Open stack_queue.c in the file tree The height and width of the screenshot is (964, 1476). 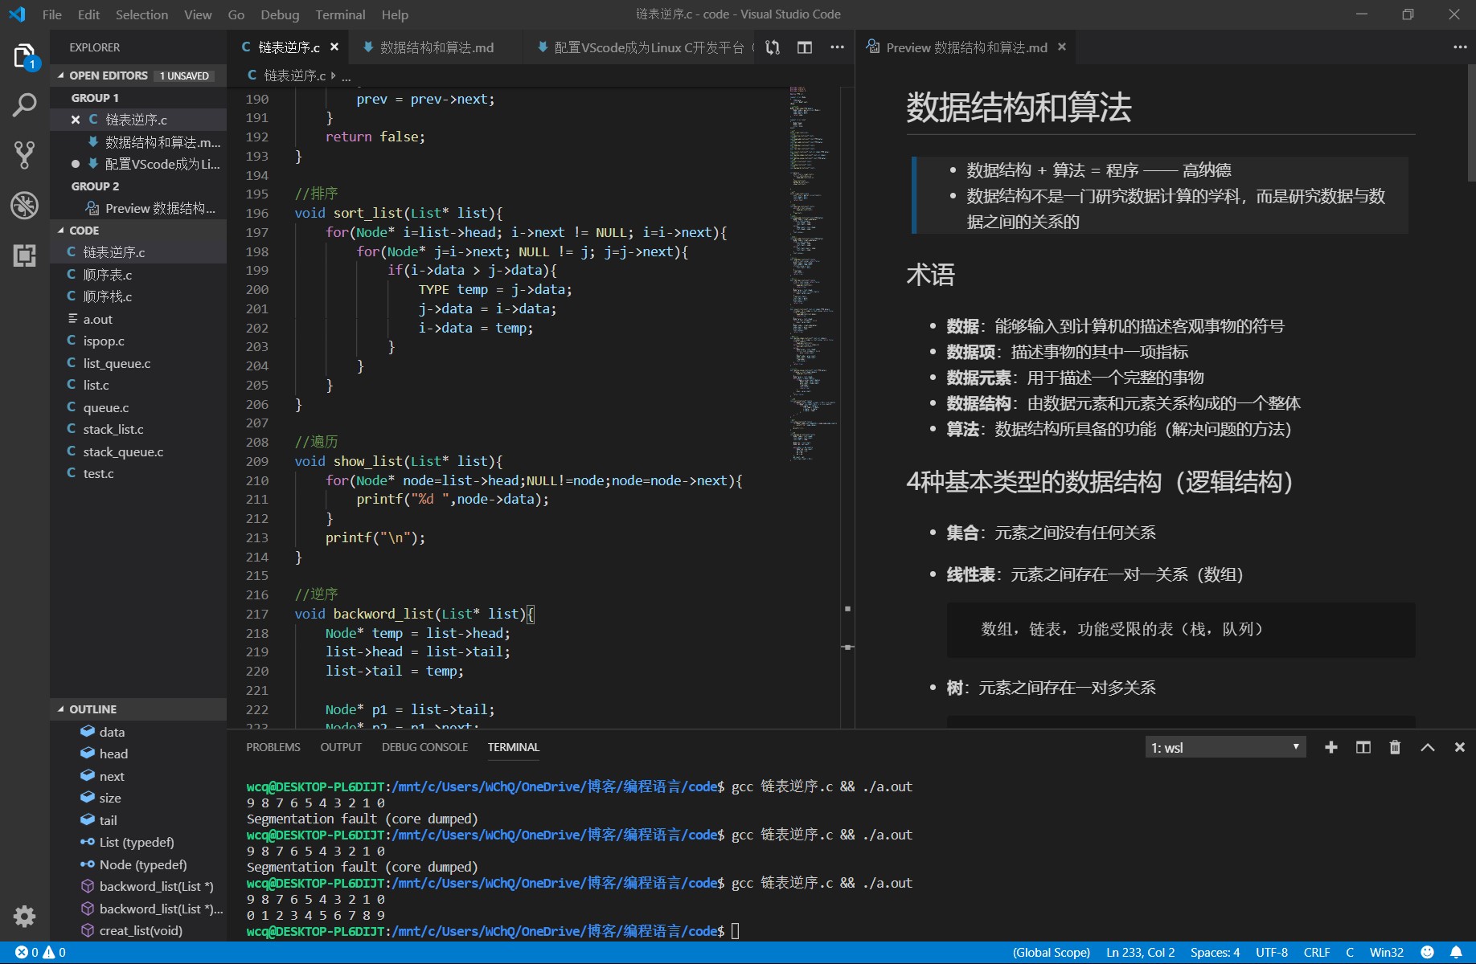click(138, 451)
